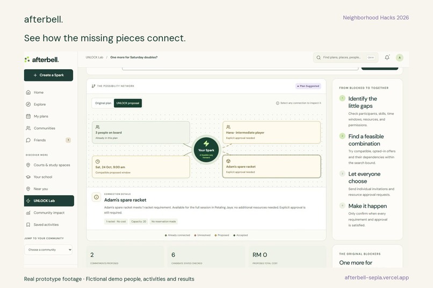
Task: Open Home from the sidebar
Action: [48, 92]
